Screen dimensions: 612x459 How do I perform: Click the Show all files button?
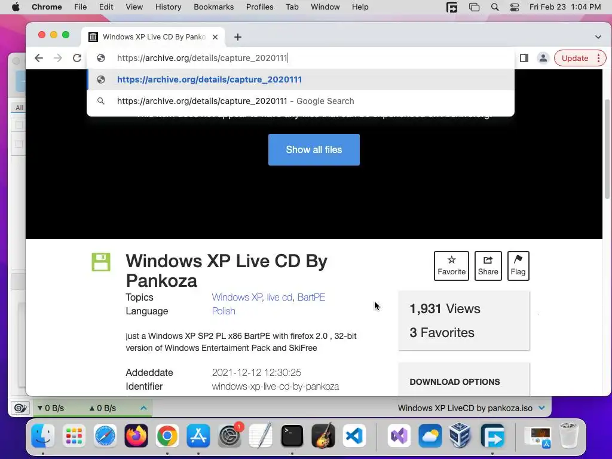point(314,149)
